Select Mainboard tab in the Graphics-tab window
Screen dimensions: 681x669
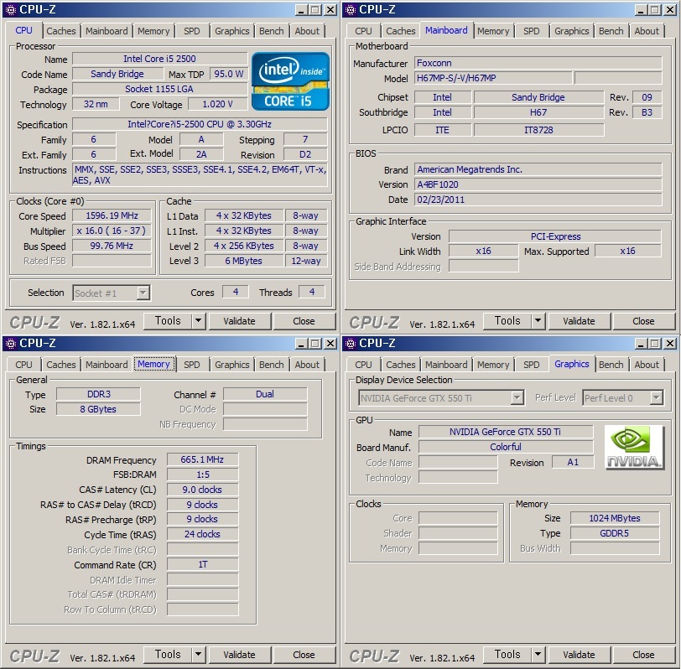[446, 365]
